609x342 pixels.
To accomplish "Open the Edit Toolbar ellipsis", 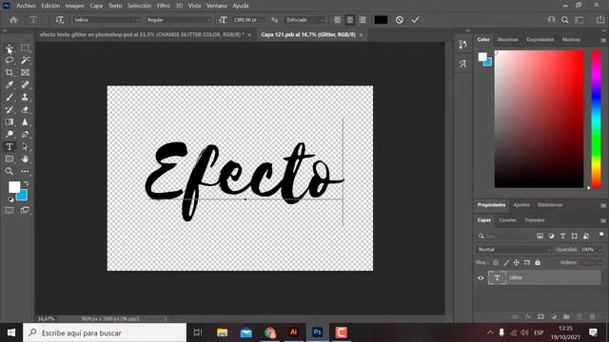I will (25, 171).
